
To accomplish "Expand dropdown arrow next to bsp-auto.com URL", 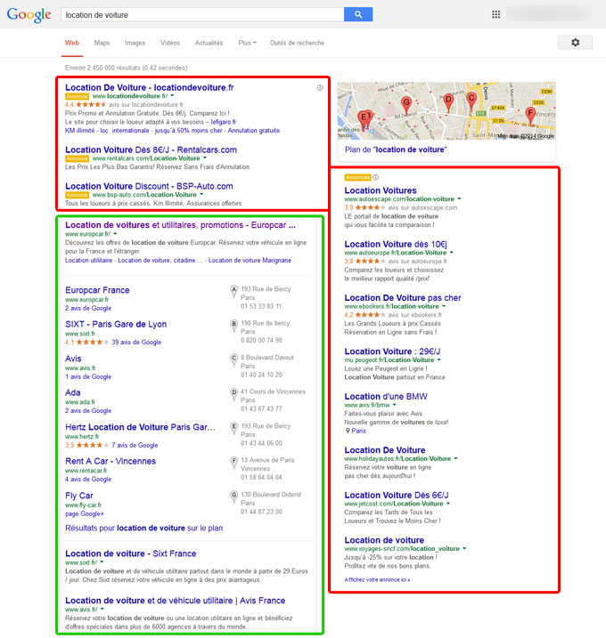I will [201, 195].
